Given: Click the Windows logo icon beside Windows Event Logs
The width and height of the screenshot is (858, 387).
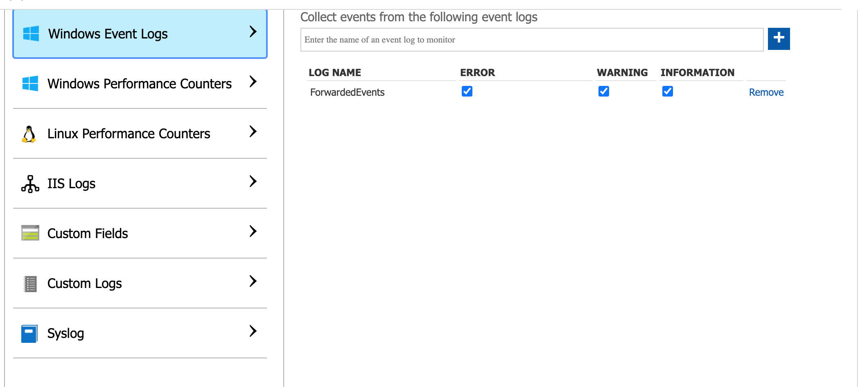Looking at the screenshot, I should click(31, 34).
